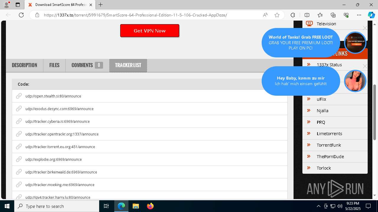This screenshot has width=378, height=212.
Task: Select udp://tracker.opentrackr.org:1337/announce text
Action: pyautogui.click(x=62, y=134)
